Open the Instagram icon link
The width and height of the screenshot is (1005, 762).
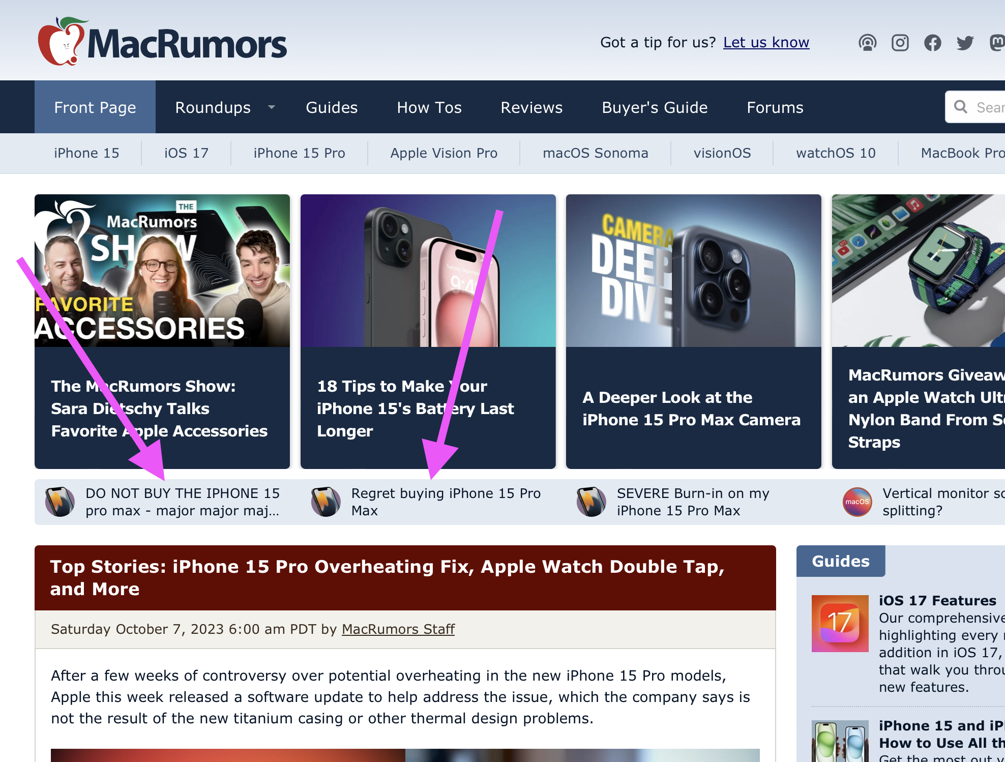click(900, 43)
